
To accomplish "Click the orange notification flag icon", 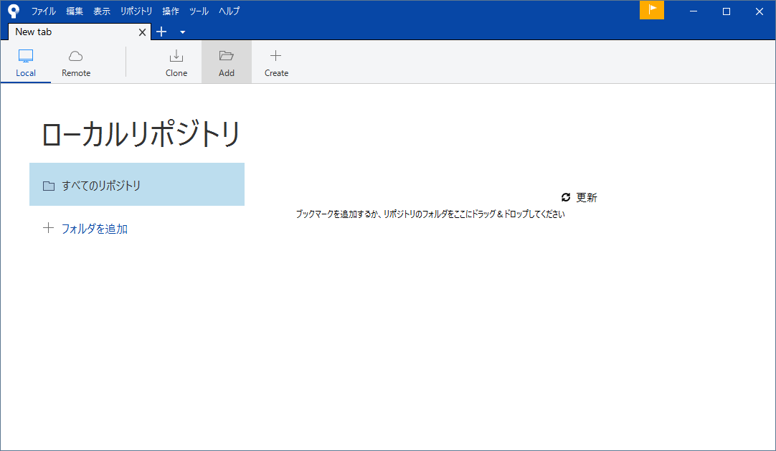I will coord(651,11).
